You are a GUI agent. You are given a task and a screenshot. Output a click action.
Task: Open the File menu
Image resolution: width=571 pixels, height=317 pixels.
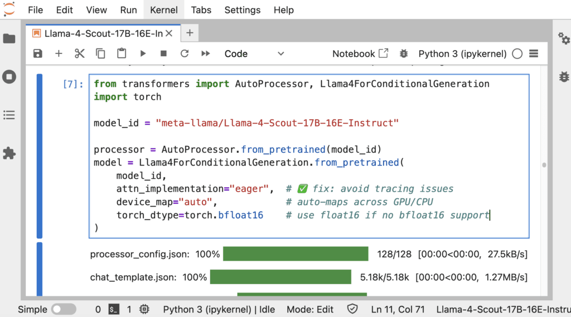coord(35,10)
